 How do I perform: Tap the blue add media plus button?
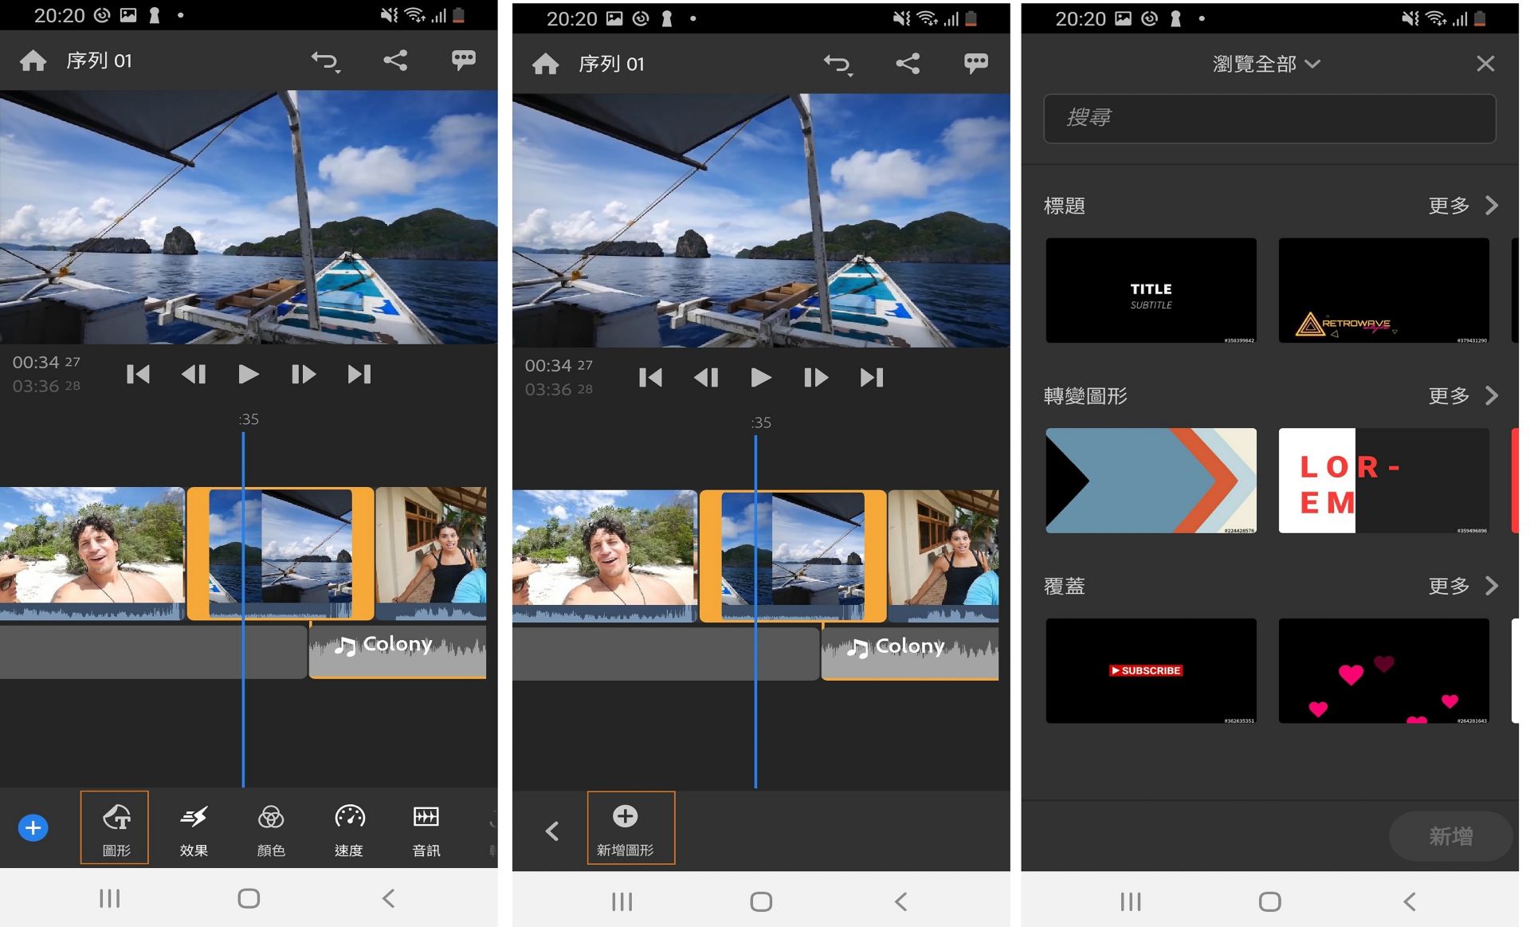click(33, 828)
